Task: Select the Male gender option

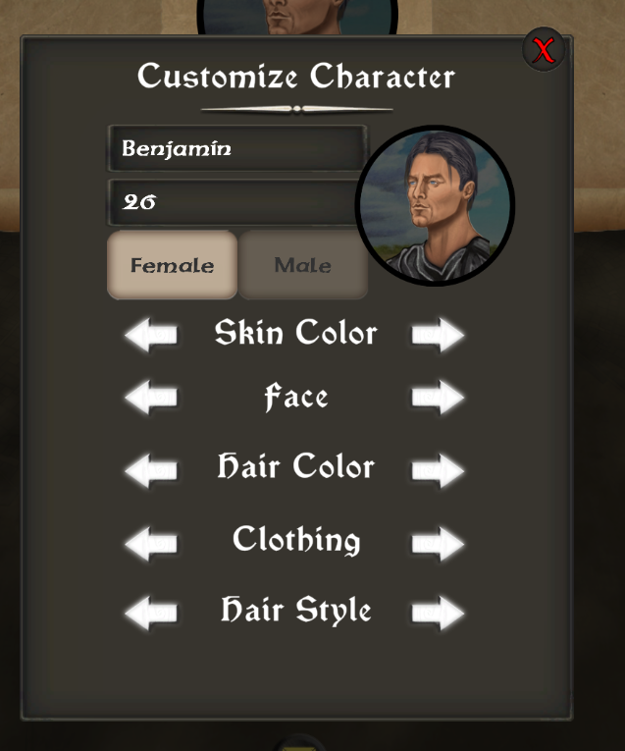Action: point(303,265)
